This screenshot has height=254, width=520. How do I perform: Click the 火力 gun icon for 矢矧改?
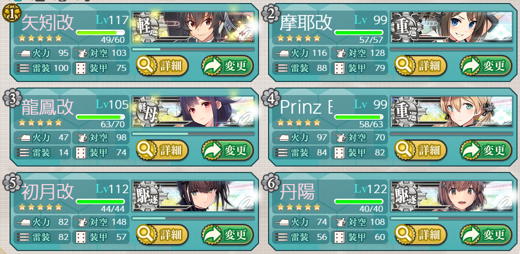click(23, 53)
